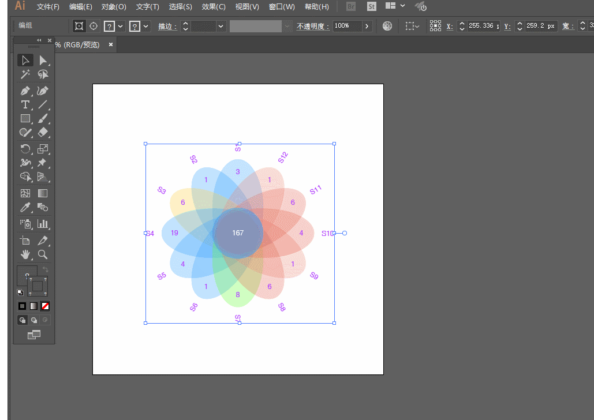Activate the Line Segment tool
The height and width of the screenshot is (420, 594).
(43, 104)
